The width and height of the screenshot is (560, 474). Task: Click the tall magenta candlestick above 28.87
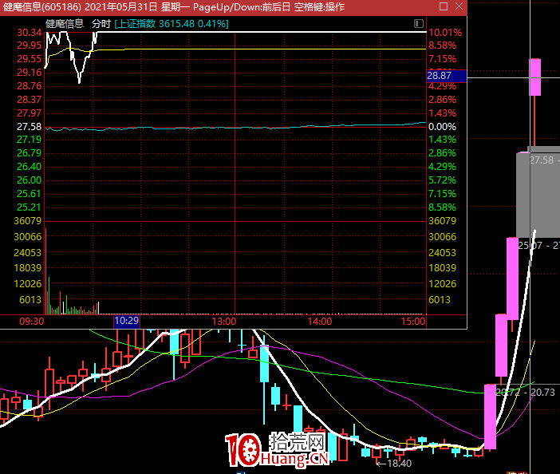tap(535, 77)
